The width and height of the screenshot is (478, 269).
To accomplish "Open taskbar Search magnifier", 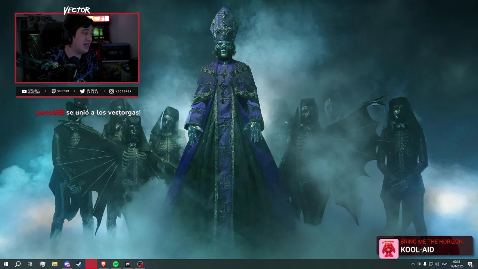I will [18, 264].
